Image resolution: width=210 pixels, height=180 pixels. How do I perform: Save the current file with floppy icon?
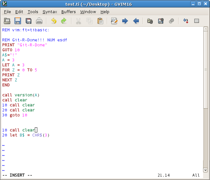tap(18, 21)
